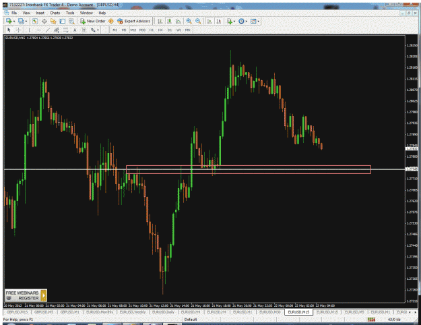The image size is (421, 325).
Task: Toggle the H1 timeframe button
Action: click(152, 30)
